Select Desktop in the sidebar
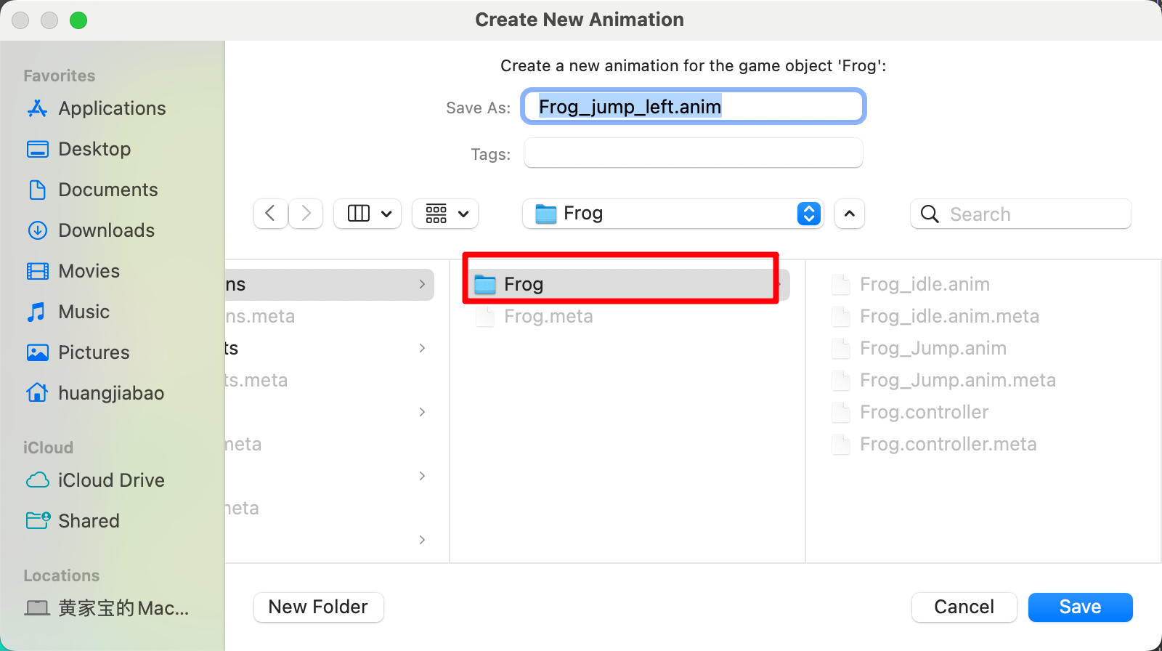1162x651 pixels. [x=78, y=149]
